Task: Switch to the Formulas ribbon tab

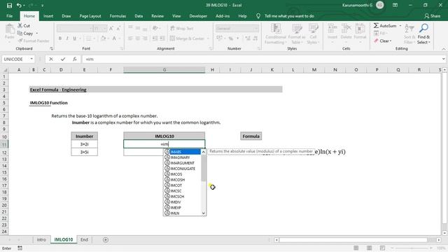Action: [x=118, y=16]
